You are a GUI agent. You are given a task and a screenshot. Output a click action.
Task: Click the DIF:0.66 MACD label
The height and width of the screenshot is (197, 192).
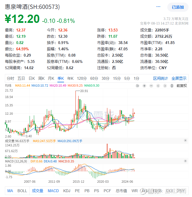pos(36,161)
